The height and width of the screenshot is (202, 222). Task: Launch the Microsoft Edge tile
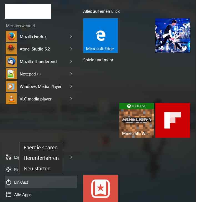pyautogui.click(x=100, y=36)
